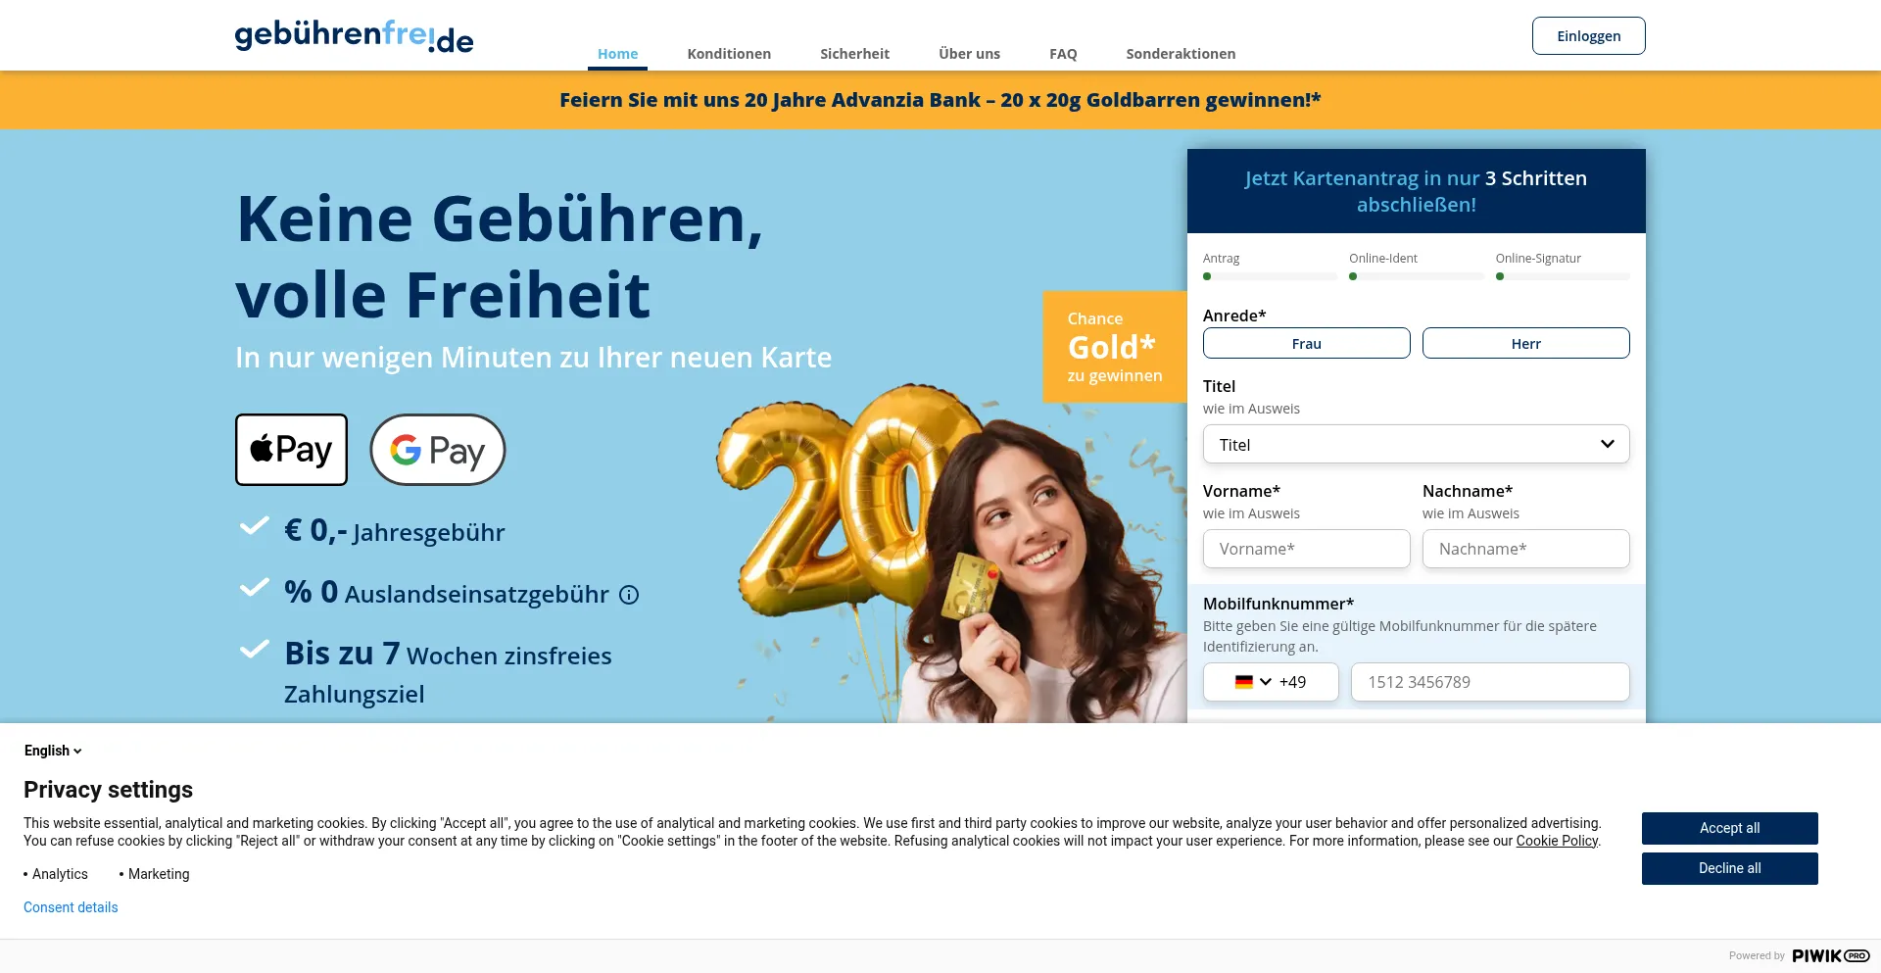This screenshot has height=973, width=1881.
Task: Click the German flag country selector
Action: [1244, 682]
